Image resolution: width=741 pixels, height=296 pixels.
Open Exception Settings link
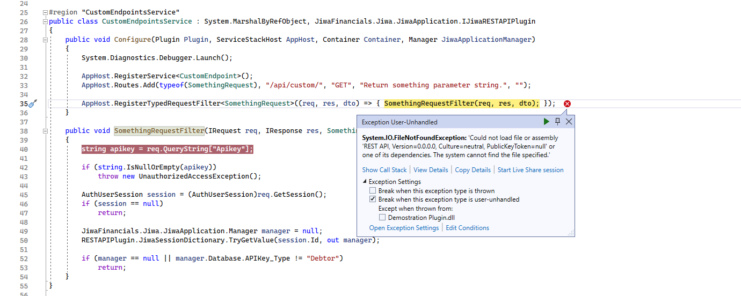click(x=404, y=228)
